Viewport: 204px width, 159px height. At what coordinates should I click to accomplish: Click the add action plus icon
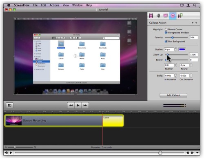pos(193,23)
